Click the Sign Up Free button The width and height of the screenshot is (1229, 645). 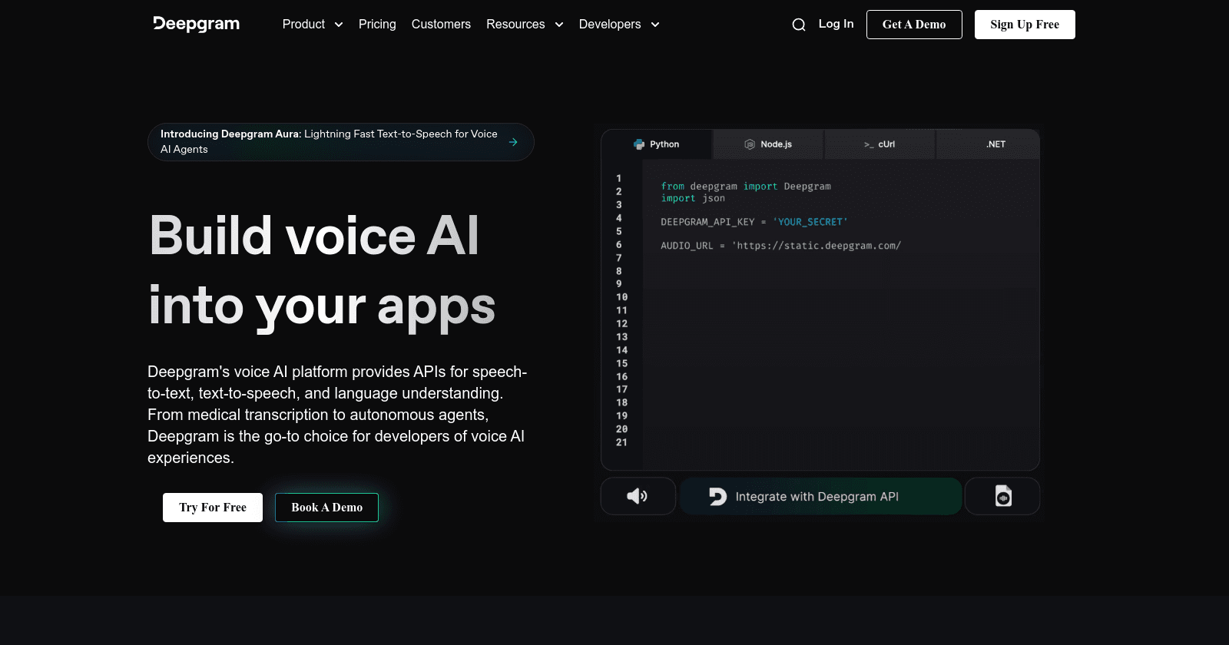pyautogui.click(x=1025, y=25)
